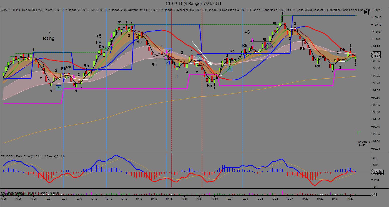Select the "tct ng" trade note
Screen dimensions: 389x207
click(49, 38)
